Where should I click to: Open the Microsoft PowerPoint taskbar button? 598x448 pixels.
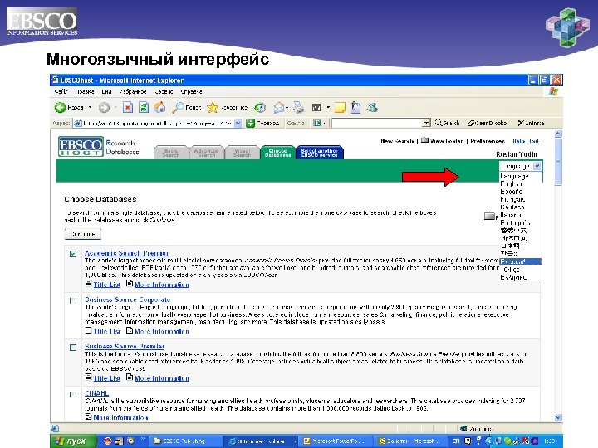(335, 441)
